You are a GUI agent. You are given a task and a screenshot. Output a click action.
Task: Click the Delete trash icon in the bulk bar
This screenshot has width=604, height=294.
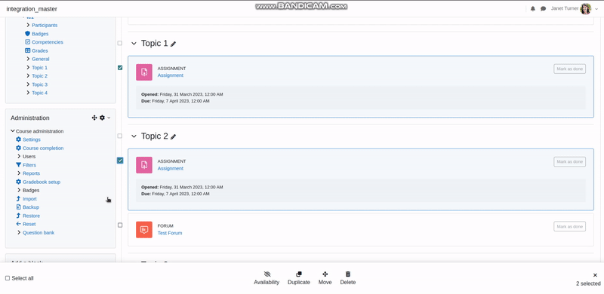(x=348, y=274)
